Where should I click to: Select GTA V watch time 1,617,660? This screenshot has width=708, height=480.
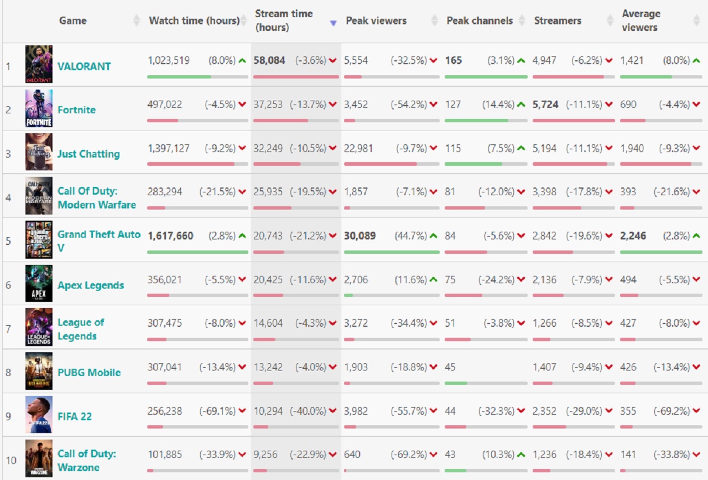170,236
